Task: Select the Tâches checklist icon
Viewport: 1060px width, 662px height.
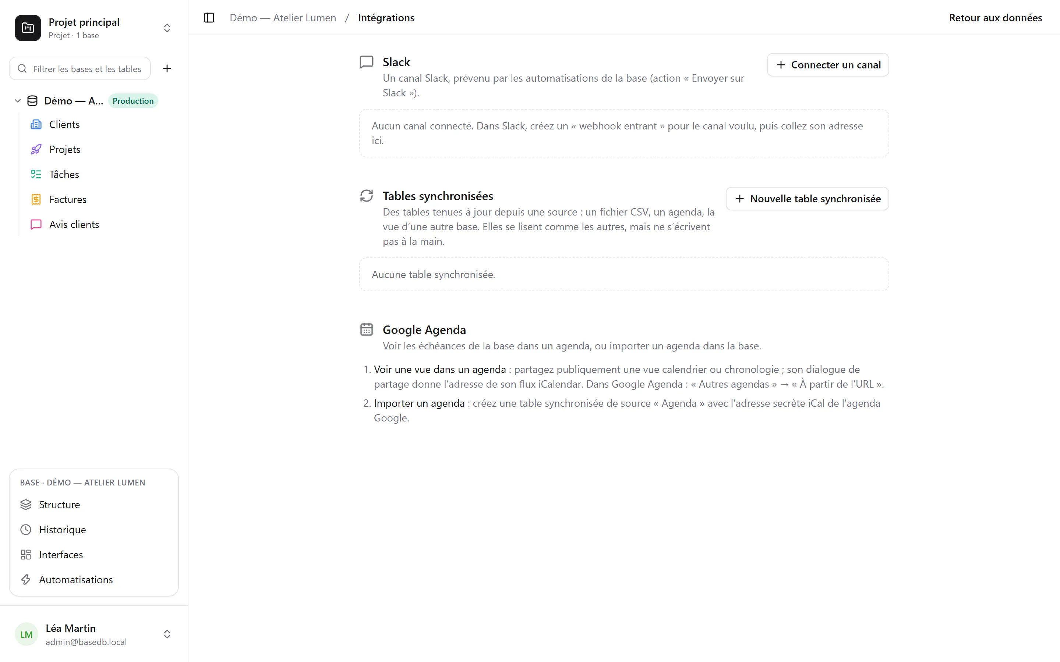Action: coord(36,174)
